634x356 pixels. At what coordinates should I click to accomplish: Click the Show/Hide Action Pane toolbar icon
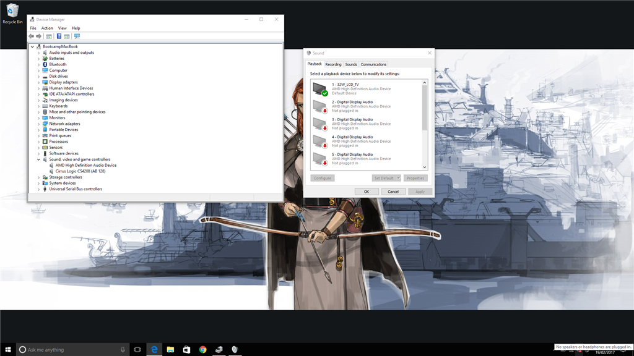(67, 36)
